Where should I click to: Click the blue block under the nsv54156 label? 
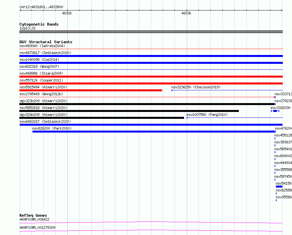tap(279, 187)
